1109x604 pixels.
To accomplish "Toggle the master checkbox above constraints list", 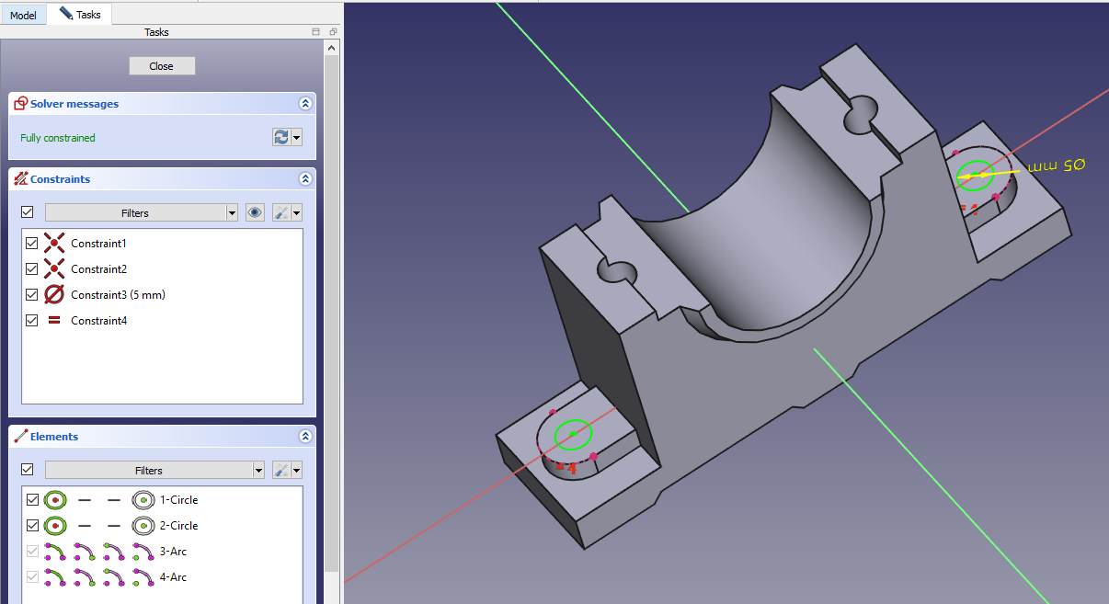I will pos(28,212).
